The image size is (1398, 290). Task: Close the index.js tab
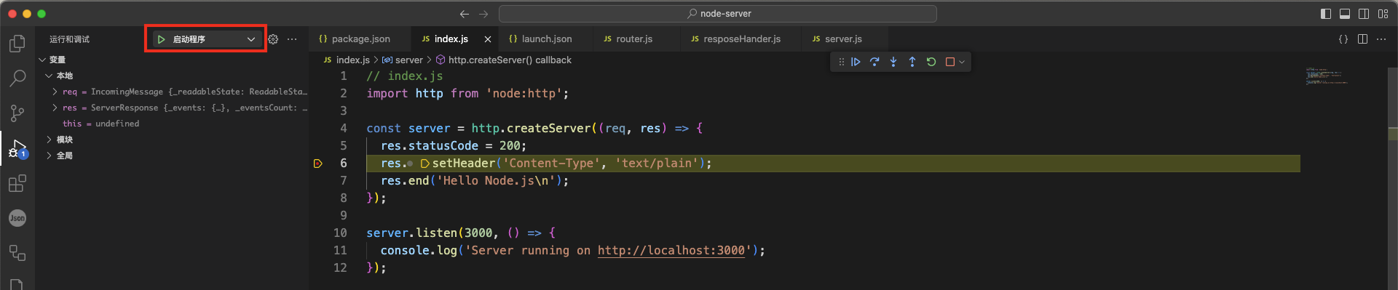(488, 39)
